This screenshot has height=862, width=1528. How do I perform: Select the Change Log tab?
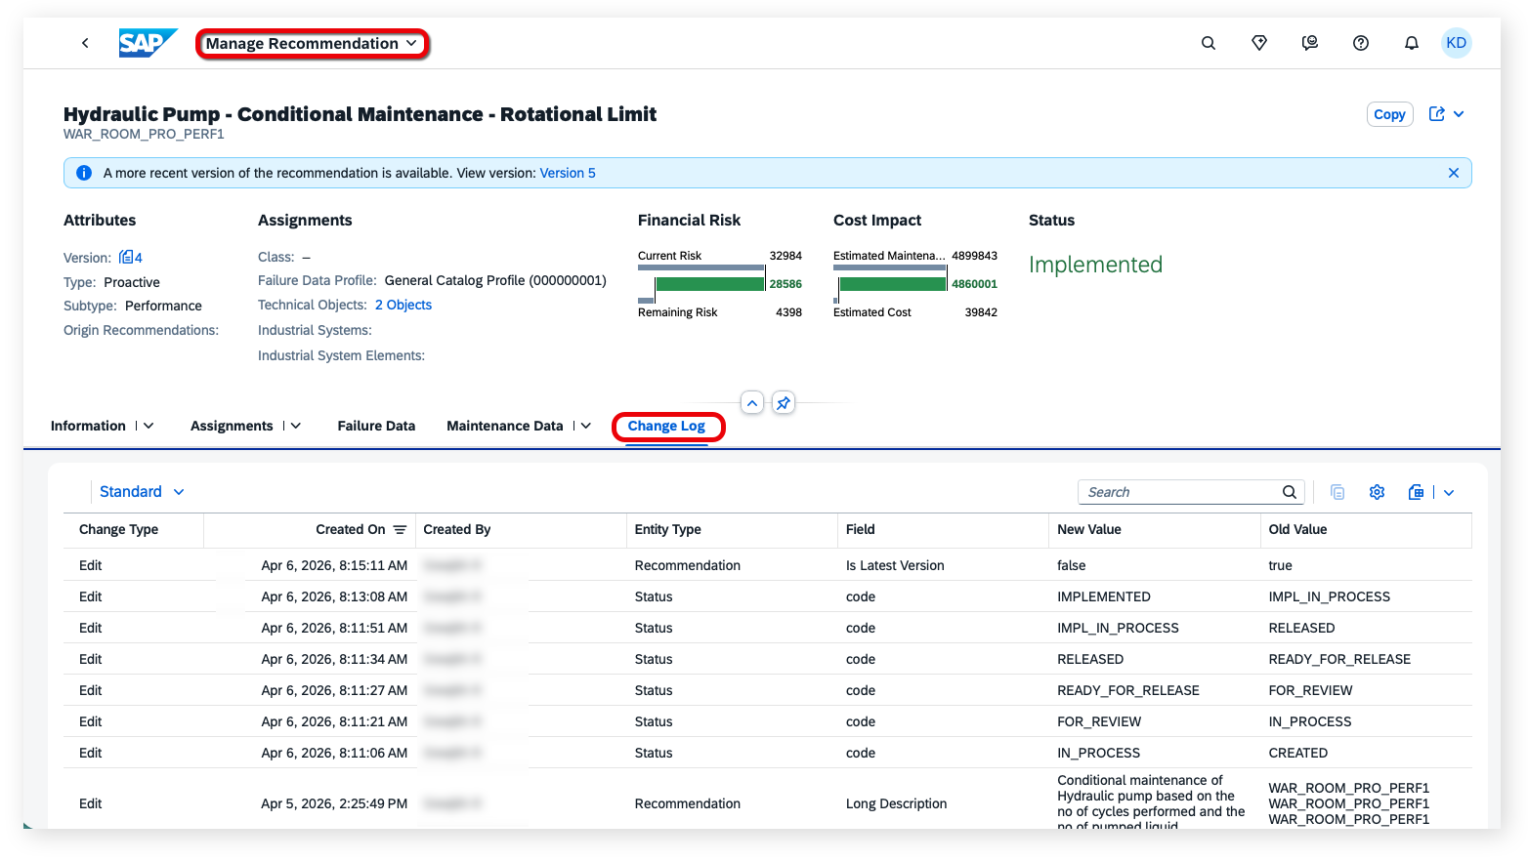(x=666, y=426)
